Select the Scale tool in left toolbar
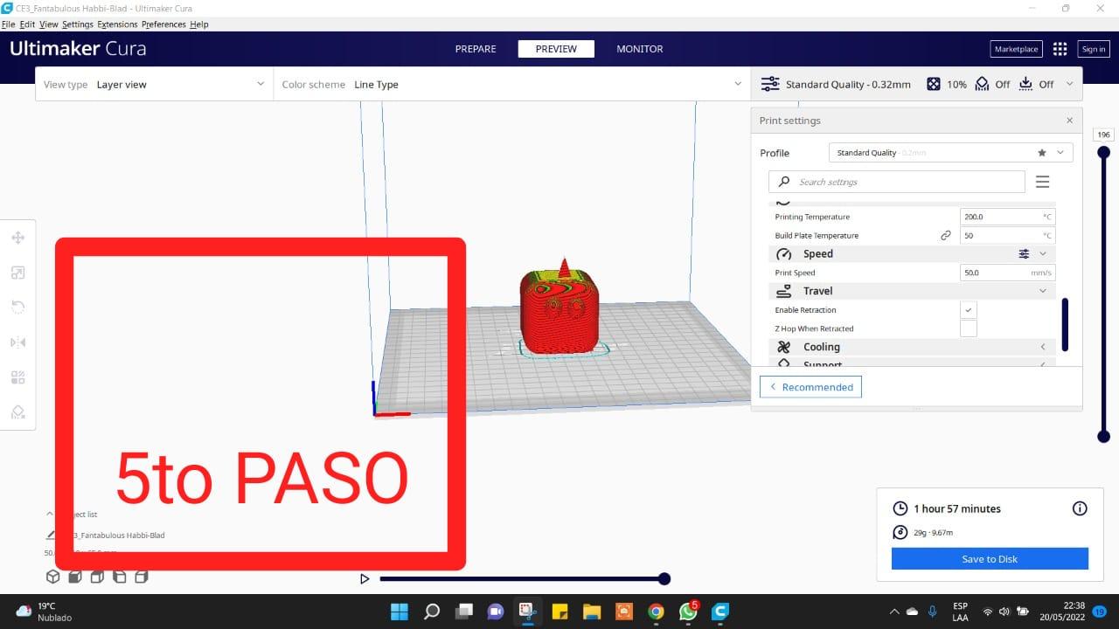Screen dimensions: 1119x629 click(17, 273)
